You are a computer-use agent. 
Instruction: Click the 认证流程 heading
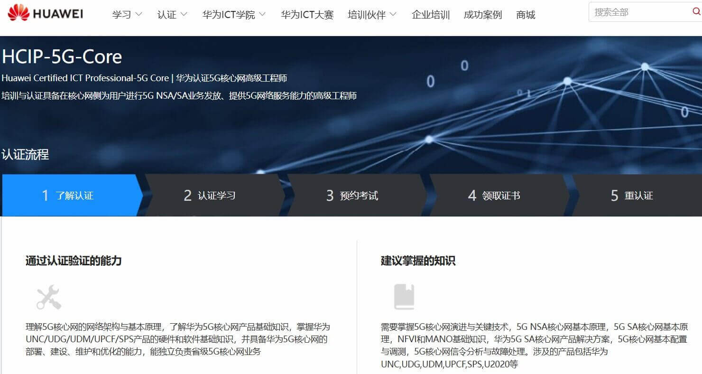point(25,154)
